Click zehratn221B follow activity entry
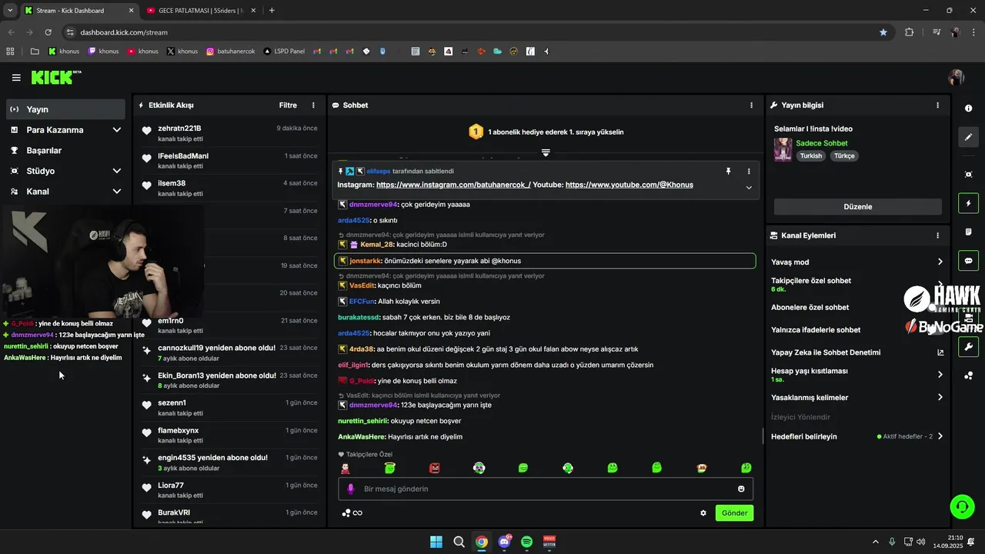The image size is (985, 554). [229, 132]
